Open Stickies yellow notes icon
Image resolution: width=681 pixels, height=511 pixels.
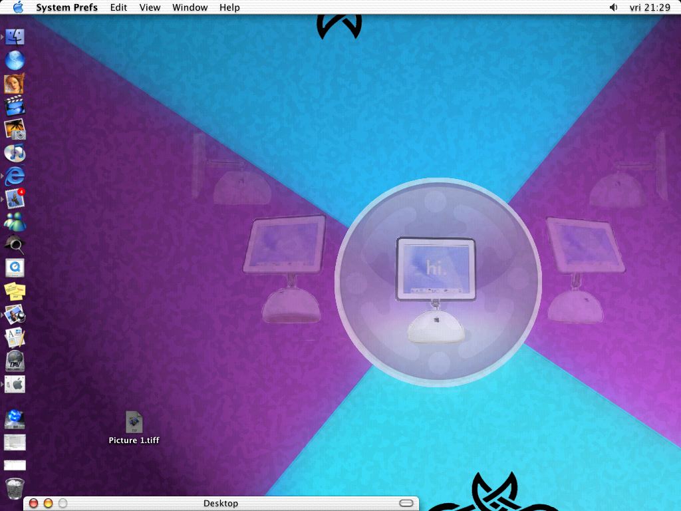coord(15,291)
